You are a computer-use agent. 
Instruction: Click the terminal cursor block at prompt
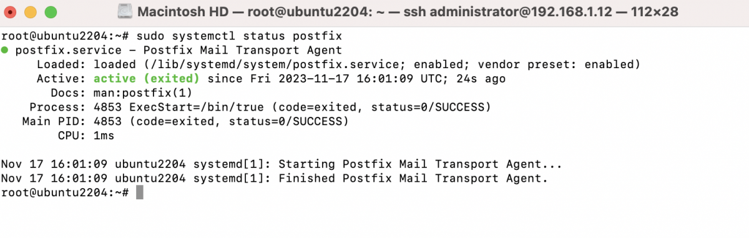click(x=140, y=193)
